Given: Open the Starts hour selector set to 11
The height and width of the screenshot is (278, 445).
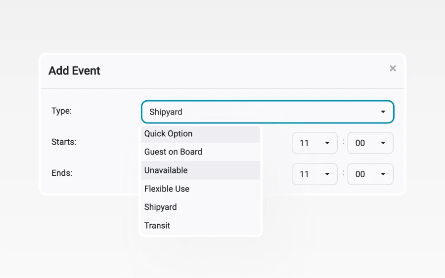Looking at the screenshot, I should (x=314, y=143).
